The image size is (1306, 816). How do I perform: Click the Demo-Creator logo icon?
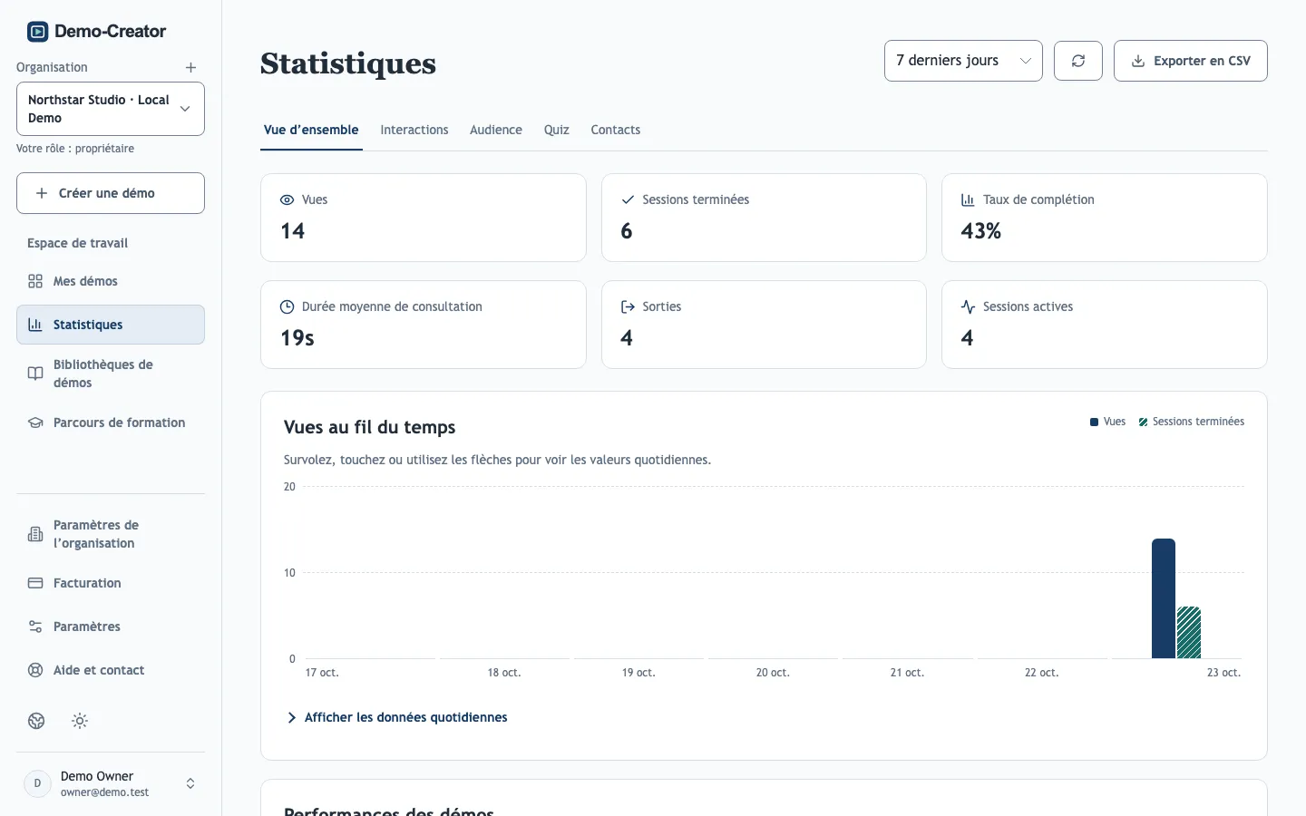click(x=37, y=32)
